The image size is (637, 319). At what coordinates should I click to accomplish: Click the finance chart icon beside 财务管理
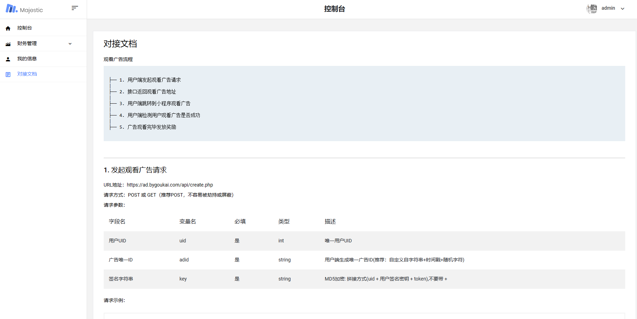tap(8, 44)
